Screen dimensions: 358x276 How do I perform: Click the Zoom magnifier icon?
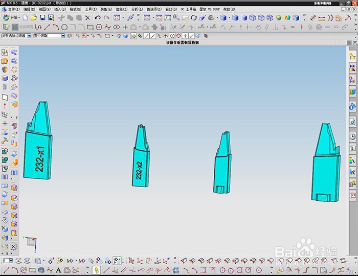point(176,17)
